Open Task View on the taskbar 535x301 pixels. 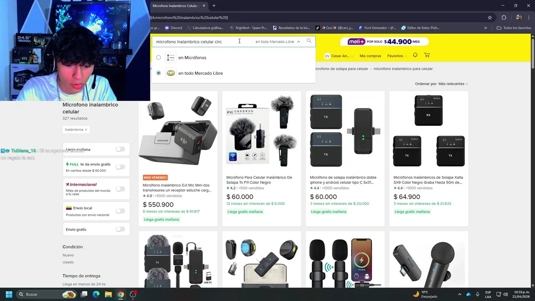[84, 294]
